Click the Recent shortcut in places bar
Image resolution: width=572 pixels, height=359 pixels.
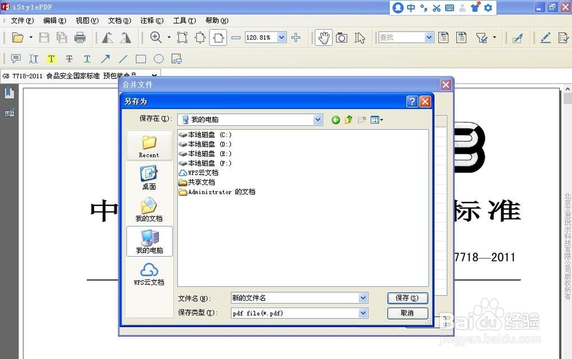tap(149, 146)
